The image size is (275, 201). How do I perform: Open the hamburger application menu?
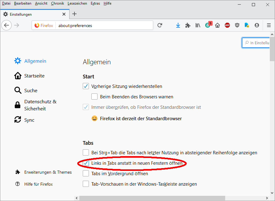pos(269,26)
